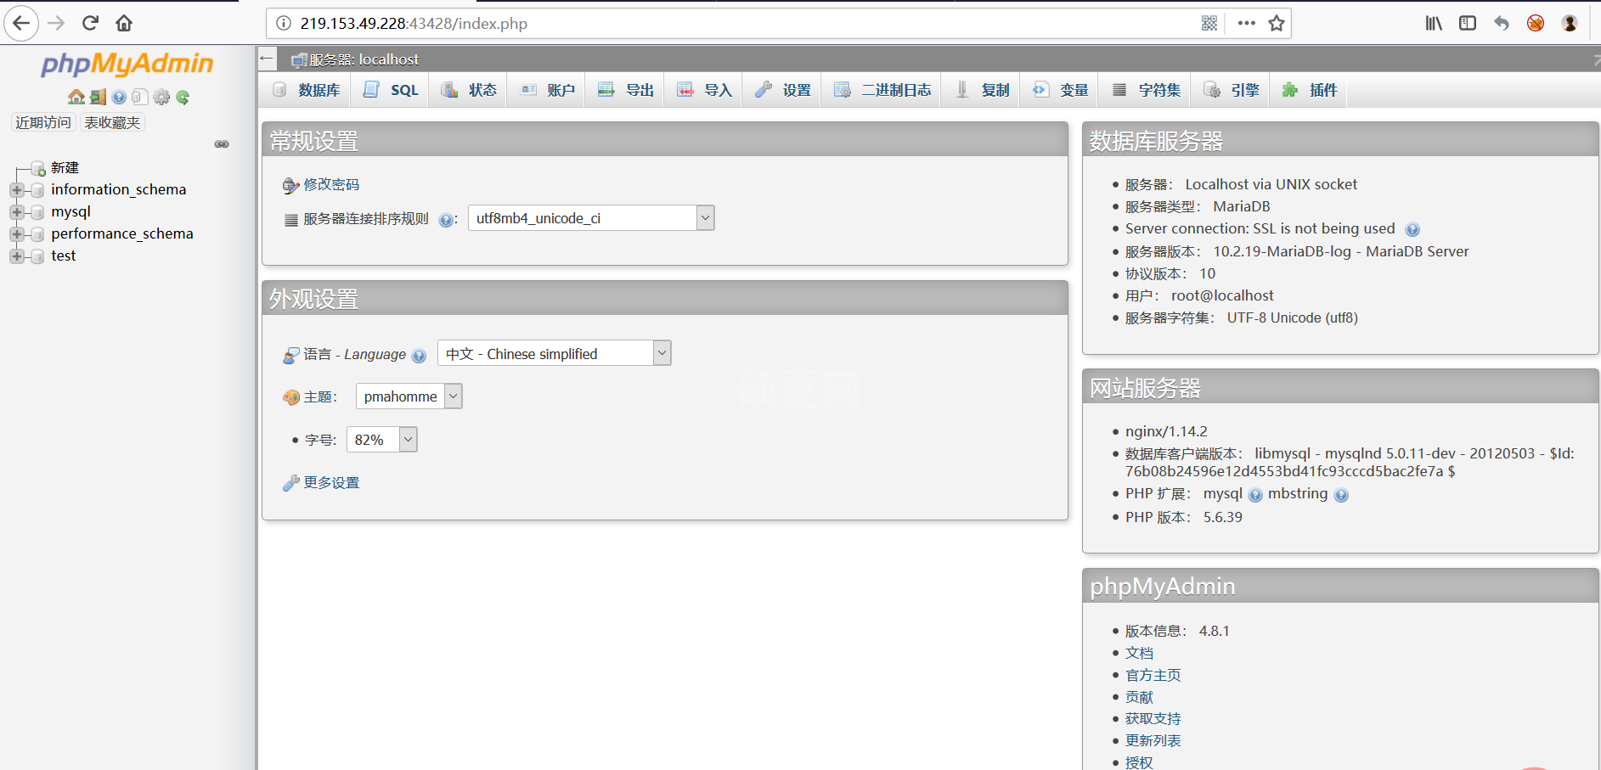The height and width of the screenshot is (770, 1601).
Task: Open the language dropdown showing 中文
Action: 555,353
